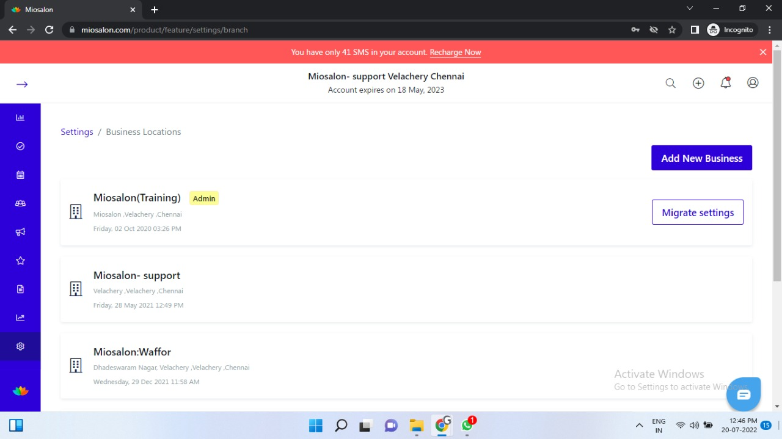Open the analytics line chart sidebar icon
The height and width of the screenshot is (439, 782).
20,317
